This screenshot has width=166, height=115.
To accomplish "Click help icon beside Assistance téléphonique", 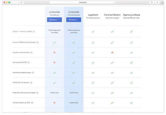I will point(33,73).
